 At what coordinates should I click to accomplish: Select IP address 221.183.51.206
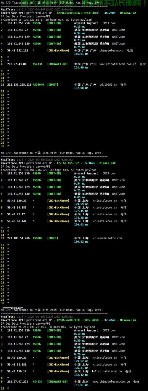(18, 238)
